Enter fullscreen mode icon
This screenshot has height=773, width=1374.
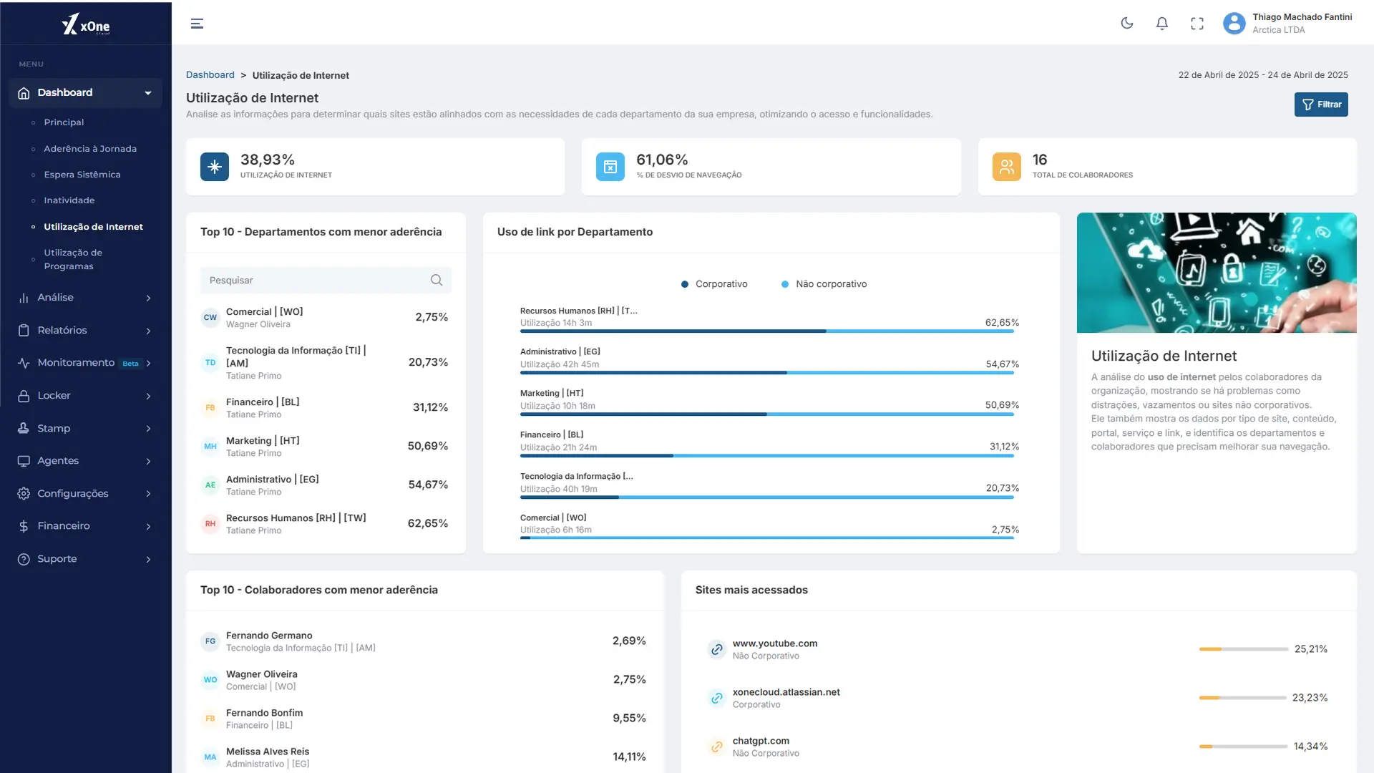[1197, 24]
